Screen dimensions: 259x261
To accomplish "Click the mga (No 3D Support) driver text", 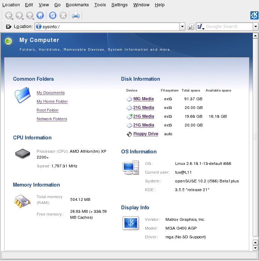I will 185,237.
